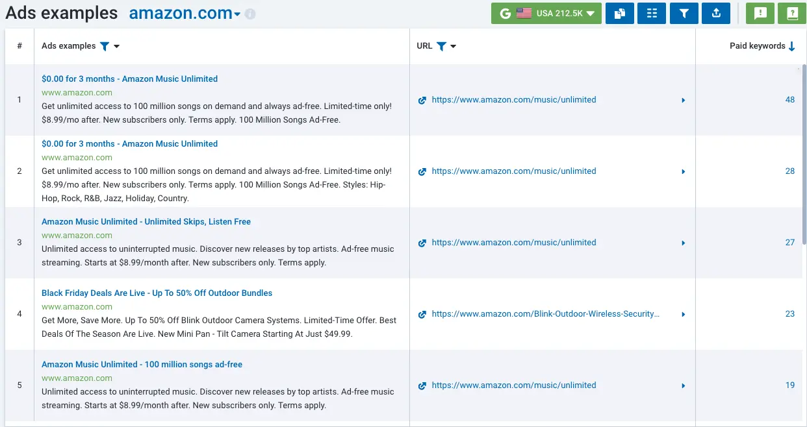
Task: Open the URL column dropdown arrow
Action: click(x=454, y=46)
